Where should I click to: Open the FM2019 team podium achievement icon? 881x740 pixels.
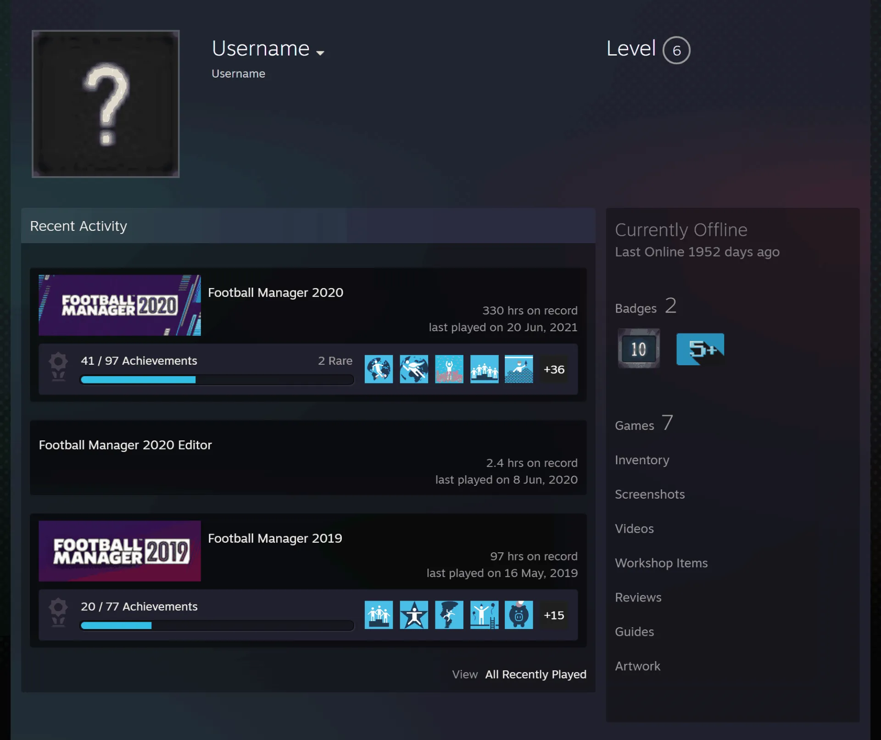(379, 615)
